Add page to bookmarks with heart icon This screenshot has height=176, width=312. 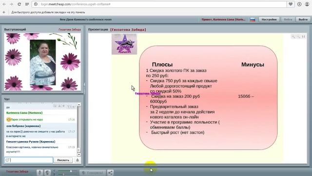[x=291, y=4]
